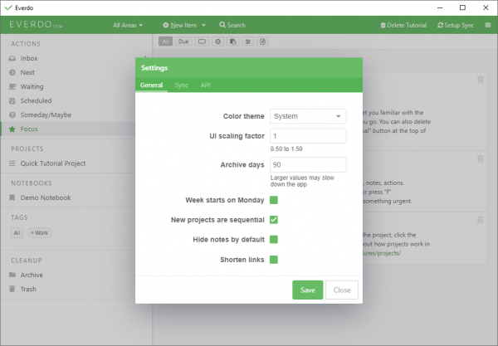Click the 'ACTIONS' sidebar heading
The width and height of the screenshot is (498, 346).
click(26, 44)
